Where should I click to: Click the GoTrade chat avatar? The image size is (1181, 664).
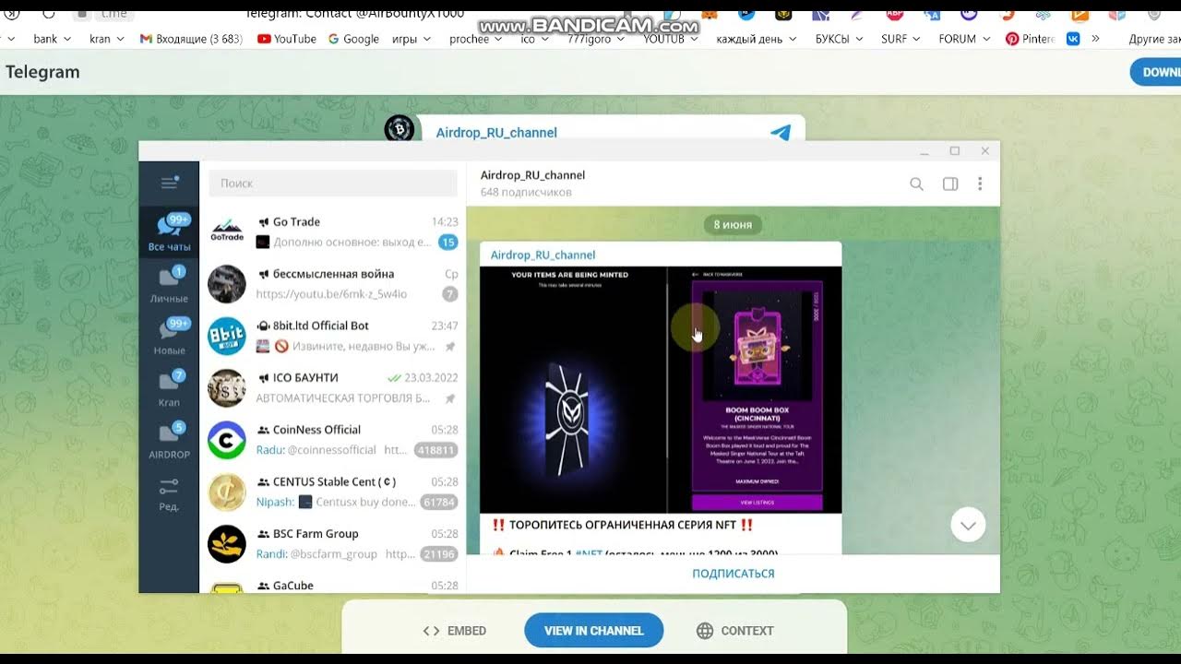(x=227, y=231)
